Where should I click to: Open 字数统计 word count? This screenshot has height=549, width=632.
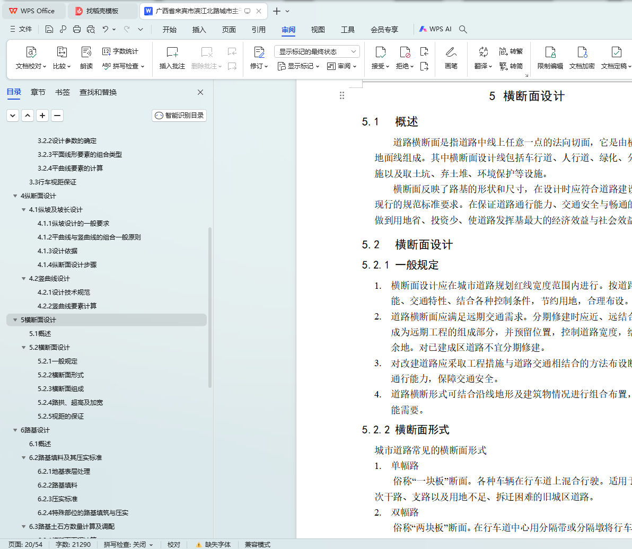(120, 51)
